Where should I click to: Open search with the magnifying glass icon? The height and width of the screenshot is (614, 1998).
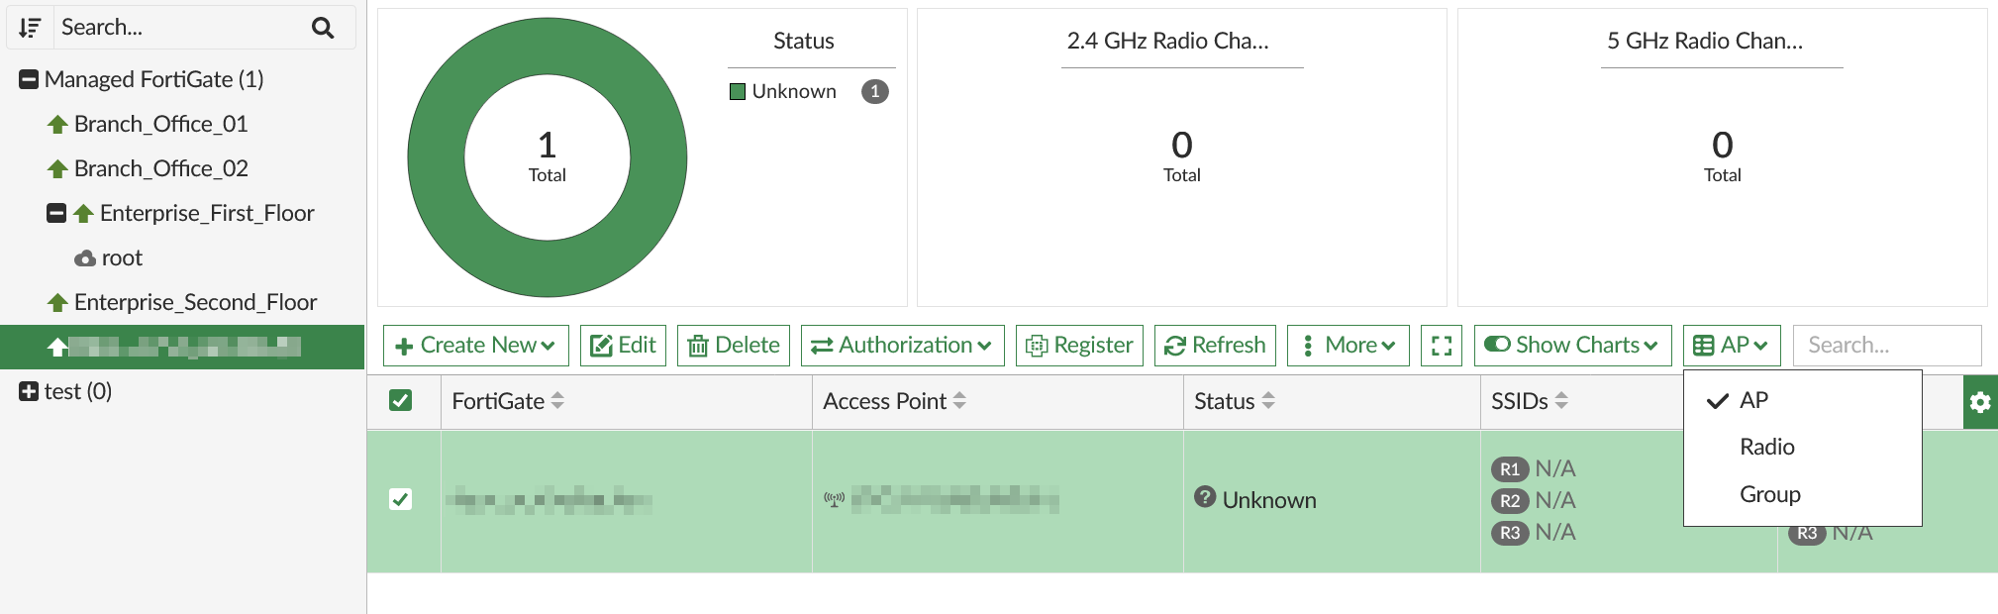tap(323, 27)
